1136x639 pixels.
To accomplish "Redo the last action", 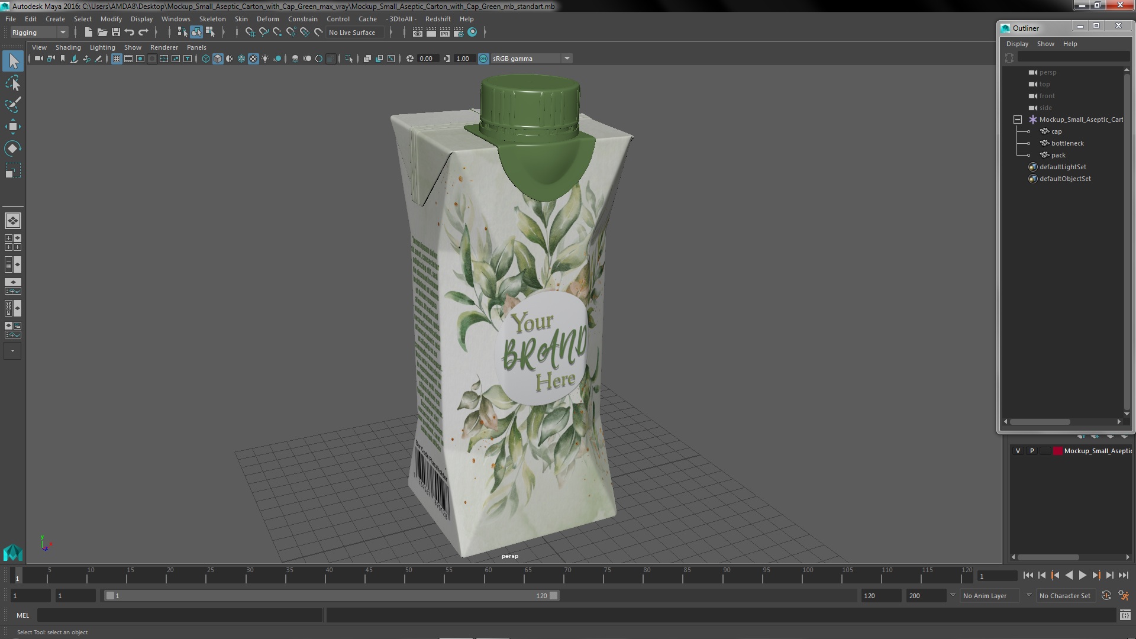I will pyautogui.click(x=143, y=33).
